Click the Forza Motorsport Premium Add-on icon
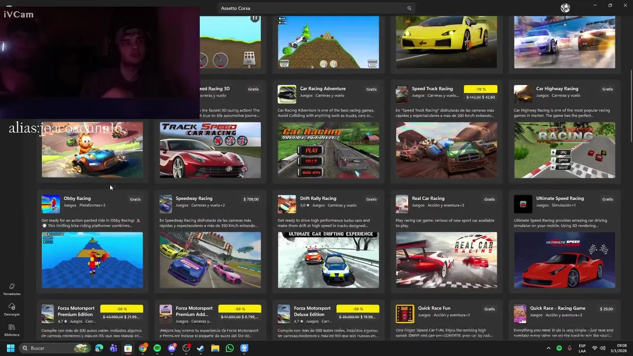 [166, 313]
